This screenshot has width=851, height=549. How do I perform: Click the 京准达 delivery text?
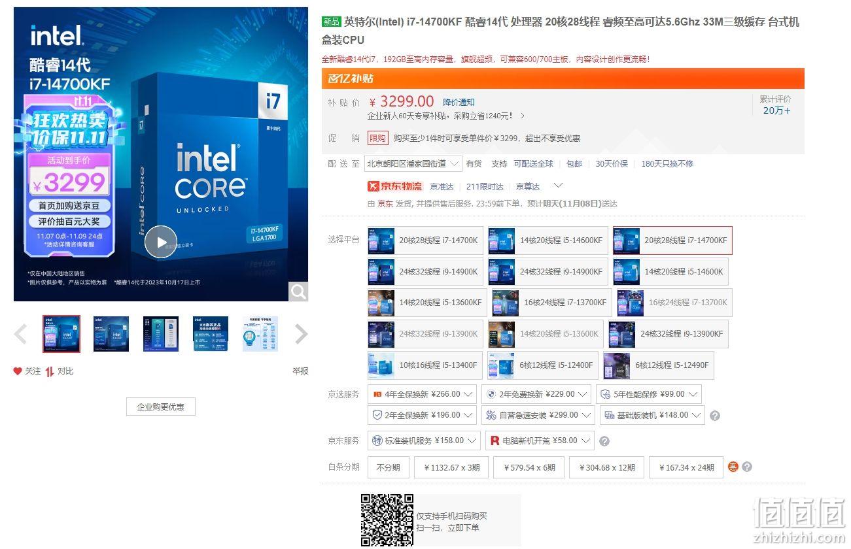[x=442, y=186]
